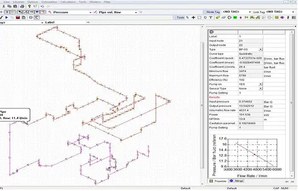Toggle the C display button
The width and height of the screenshot is (298, 191).
[x=37, y=17]
